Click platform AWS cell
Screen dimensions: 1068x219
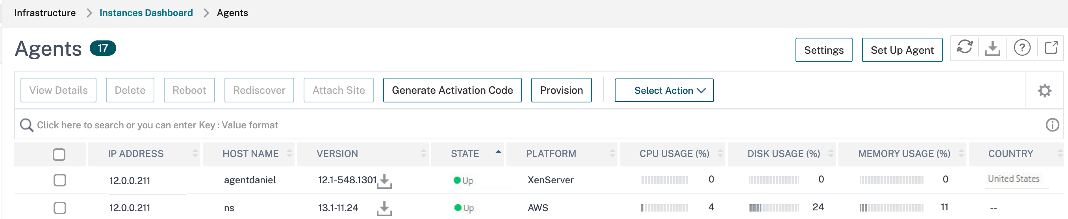tap(538, 208)
